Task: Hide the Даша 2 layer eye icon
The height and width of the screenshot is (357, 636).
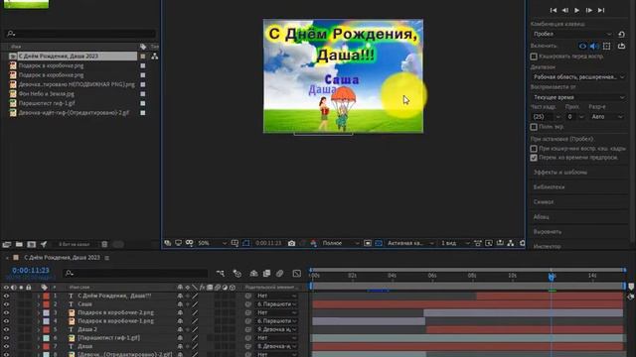Action: (6, 329)
